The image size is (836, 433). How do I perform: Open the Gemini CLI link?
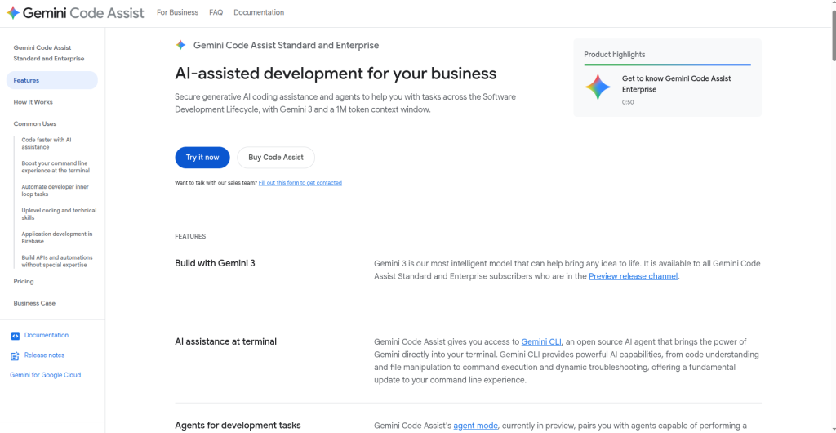[541, 341]
